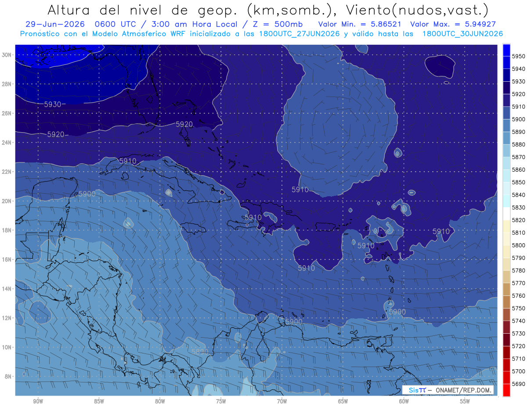Click the '80W' longitude axis label
This screenshot has width=527, height=407.
click(x=160, y=401)
